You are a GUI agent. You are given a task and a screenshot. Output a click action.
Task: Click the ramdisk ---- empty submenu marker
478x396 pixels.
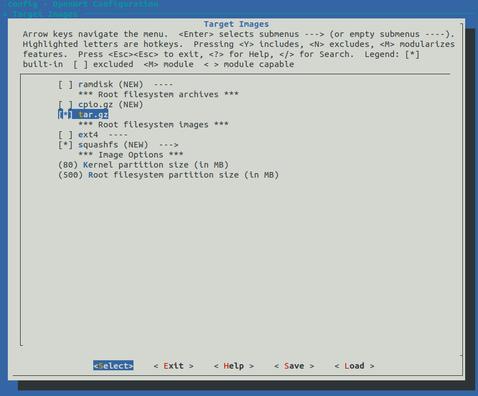pyautogui.click(x=164, y=84)
